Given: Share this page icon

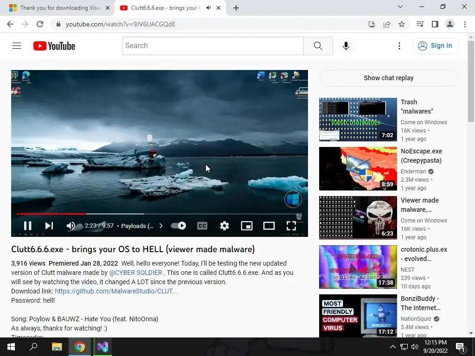Looking at the screenshot, I should click(x=386, y=24).
